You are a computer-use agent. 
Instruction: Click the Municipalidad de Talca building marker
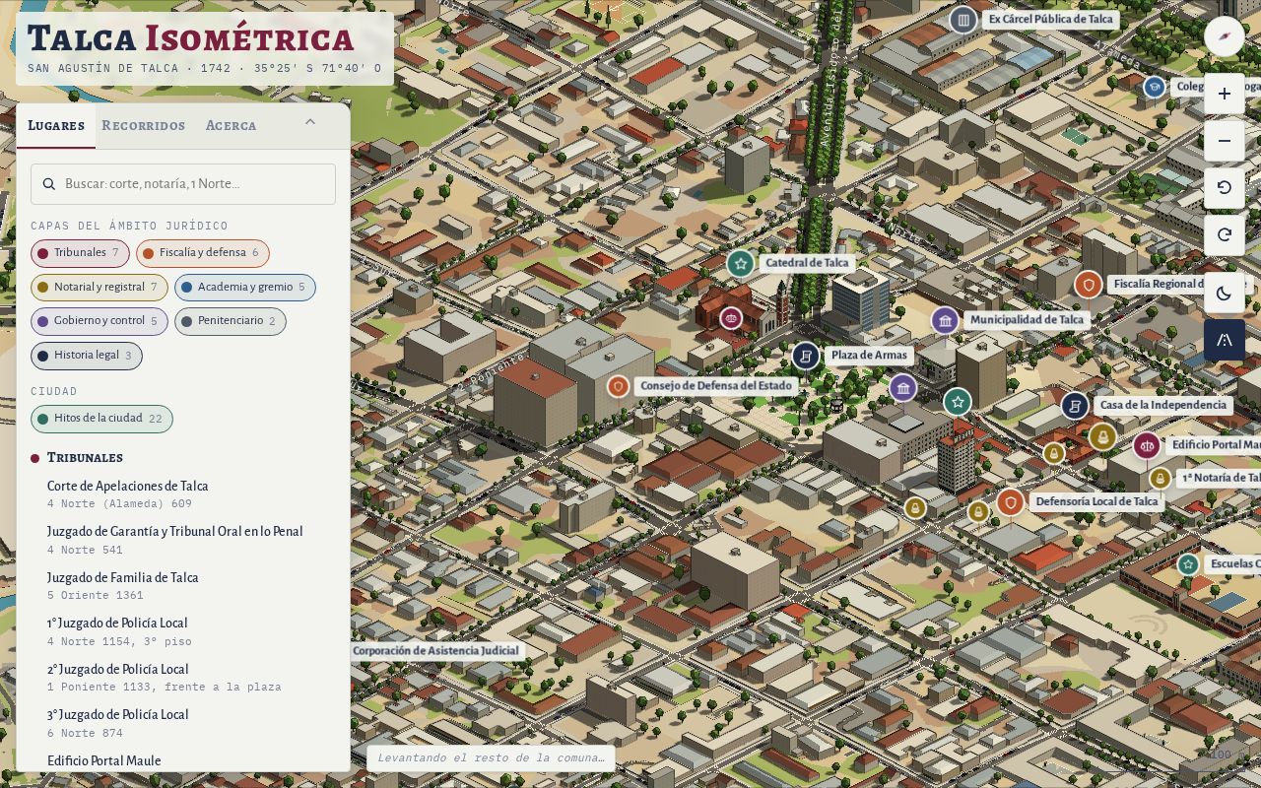click(945, 320)
